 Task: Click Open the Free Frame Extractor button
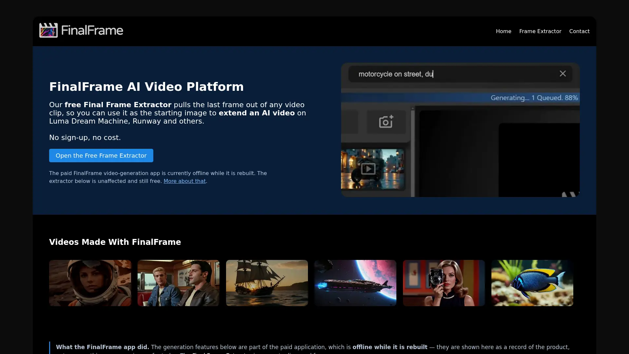pyautogui.click(x=101, y=155)
